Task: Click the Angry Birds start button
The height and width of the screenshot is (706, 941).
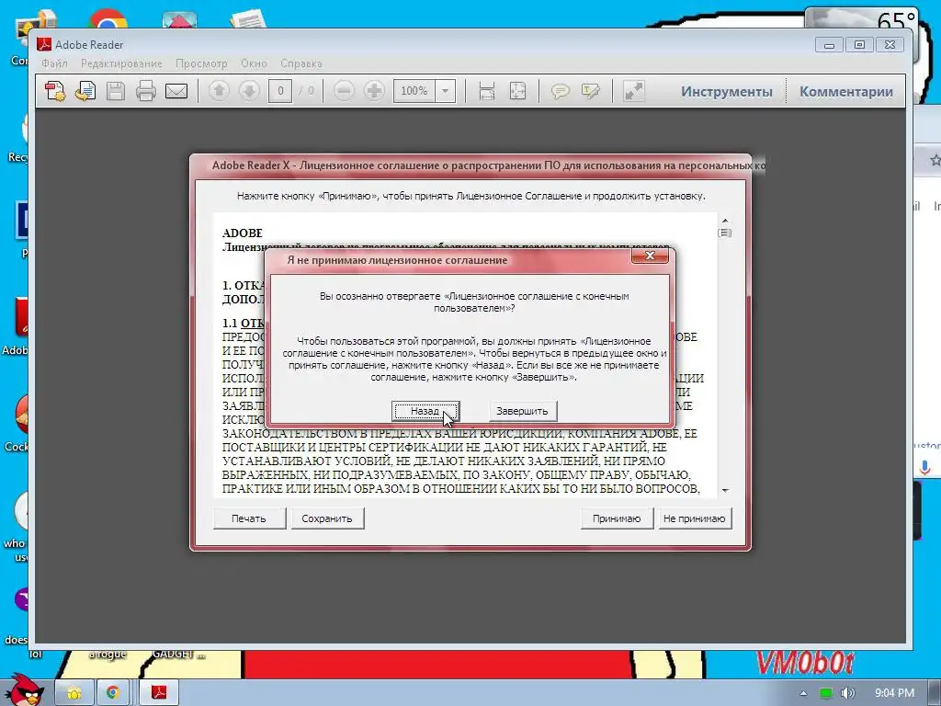Action: click(24, 690)
